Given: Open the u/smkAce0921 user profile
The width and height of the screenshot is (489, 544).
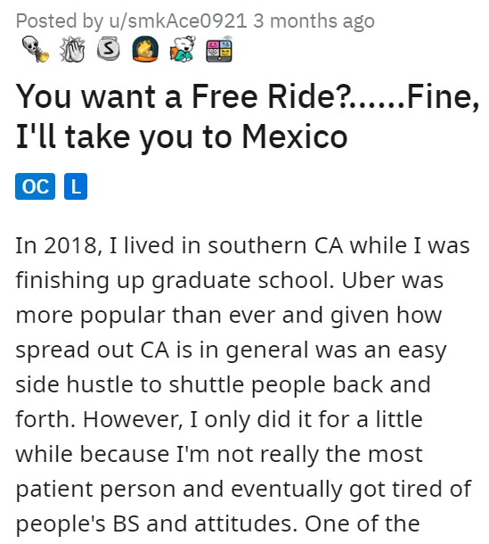Looking at the screenshot, I should (178, 21).
